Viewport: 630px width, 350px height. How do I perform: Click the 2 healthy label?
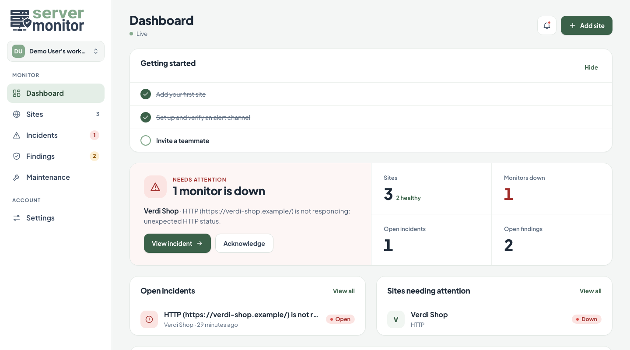[408, 198]
